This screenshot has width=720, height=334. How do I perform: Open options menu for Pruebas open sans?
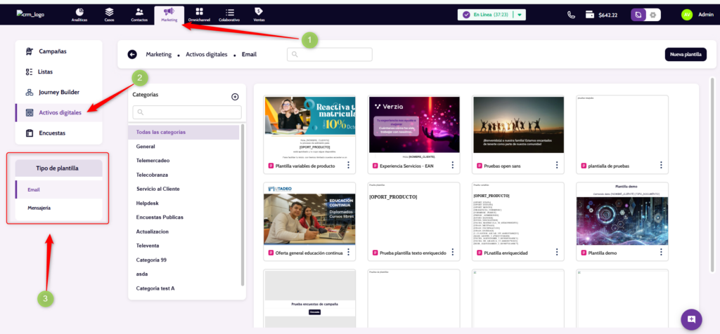point(556,165)
